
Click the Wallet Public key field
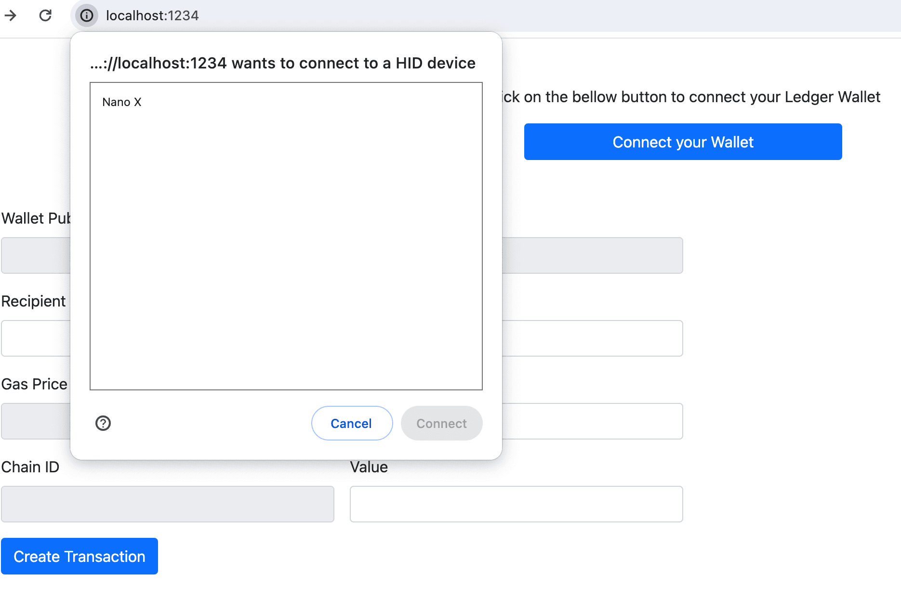click(x=34, y=255)
